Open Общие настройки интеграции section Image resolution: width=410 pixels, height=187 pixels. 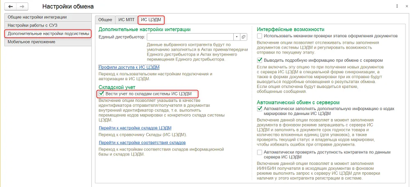pyautogui.click(x=48, y=17)
